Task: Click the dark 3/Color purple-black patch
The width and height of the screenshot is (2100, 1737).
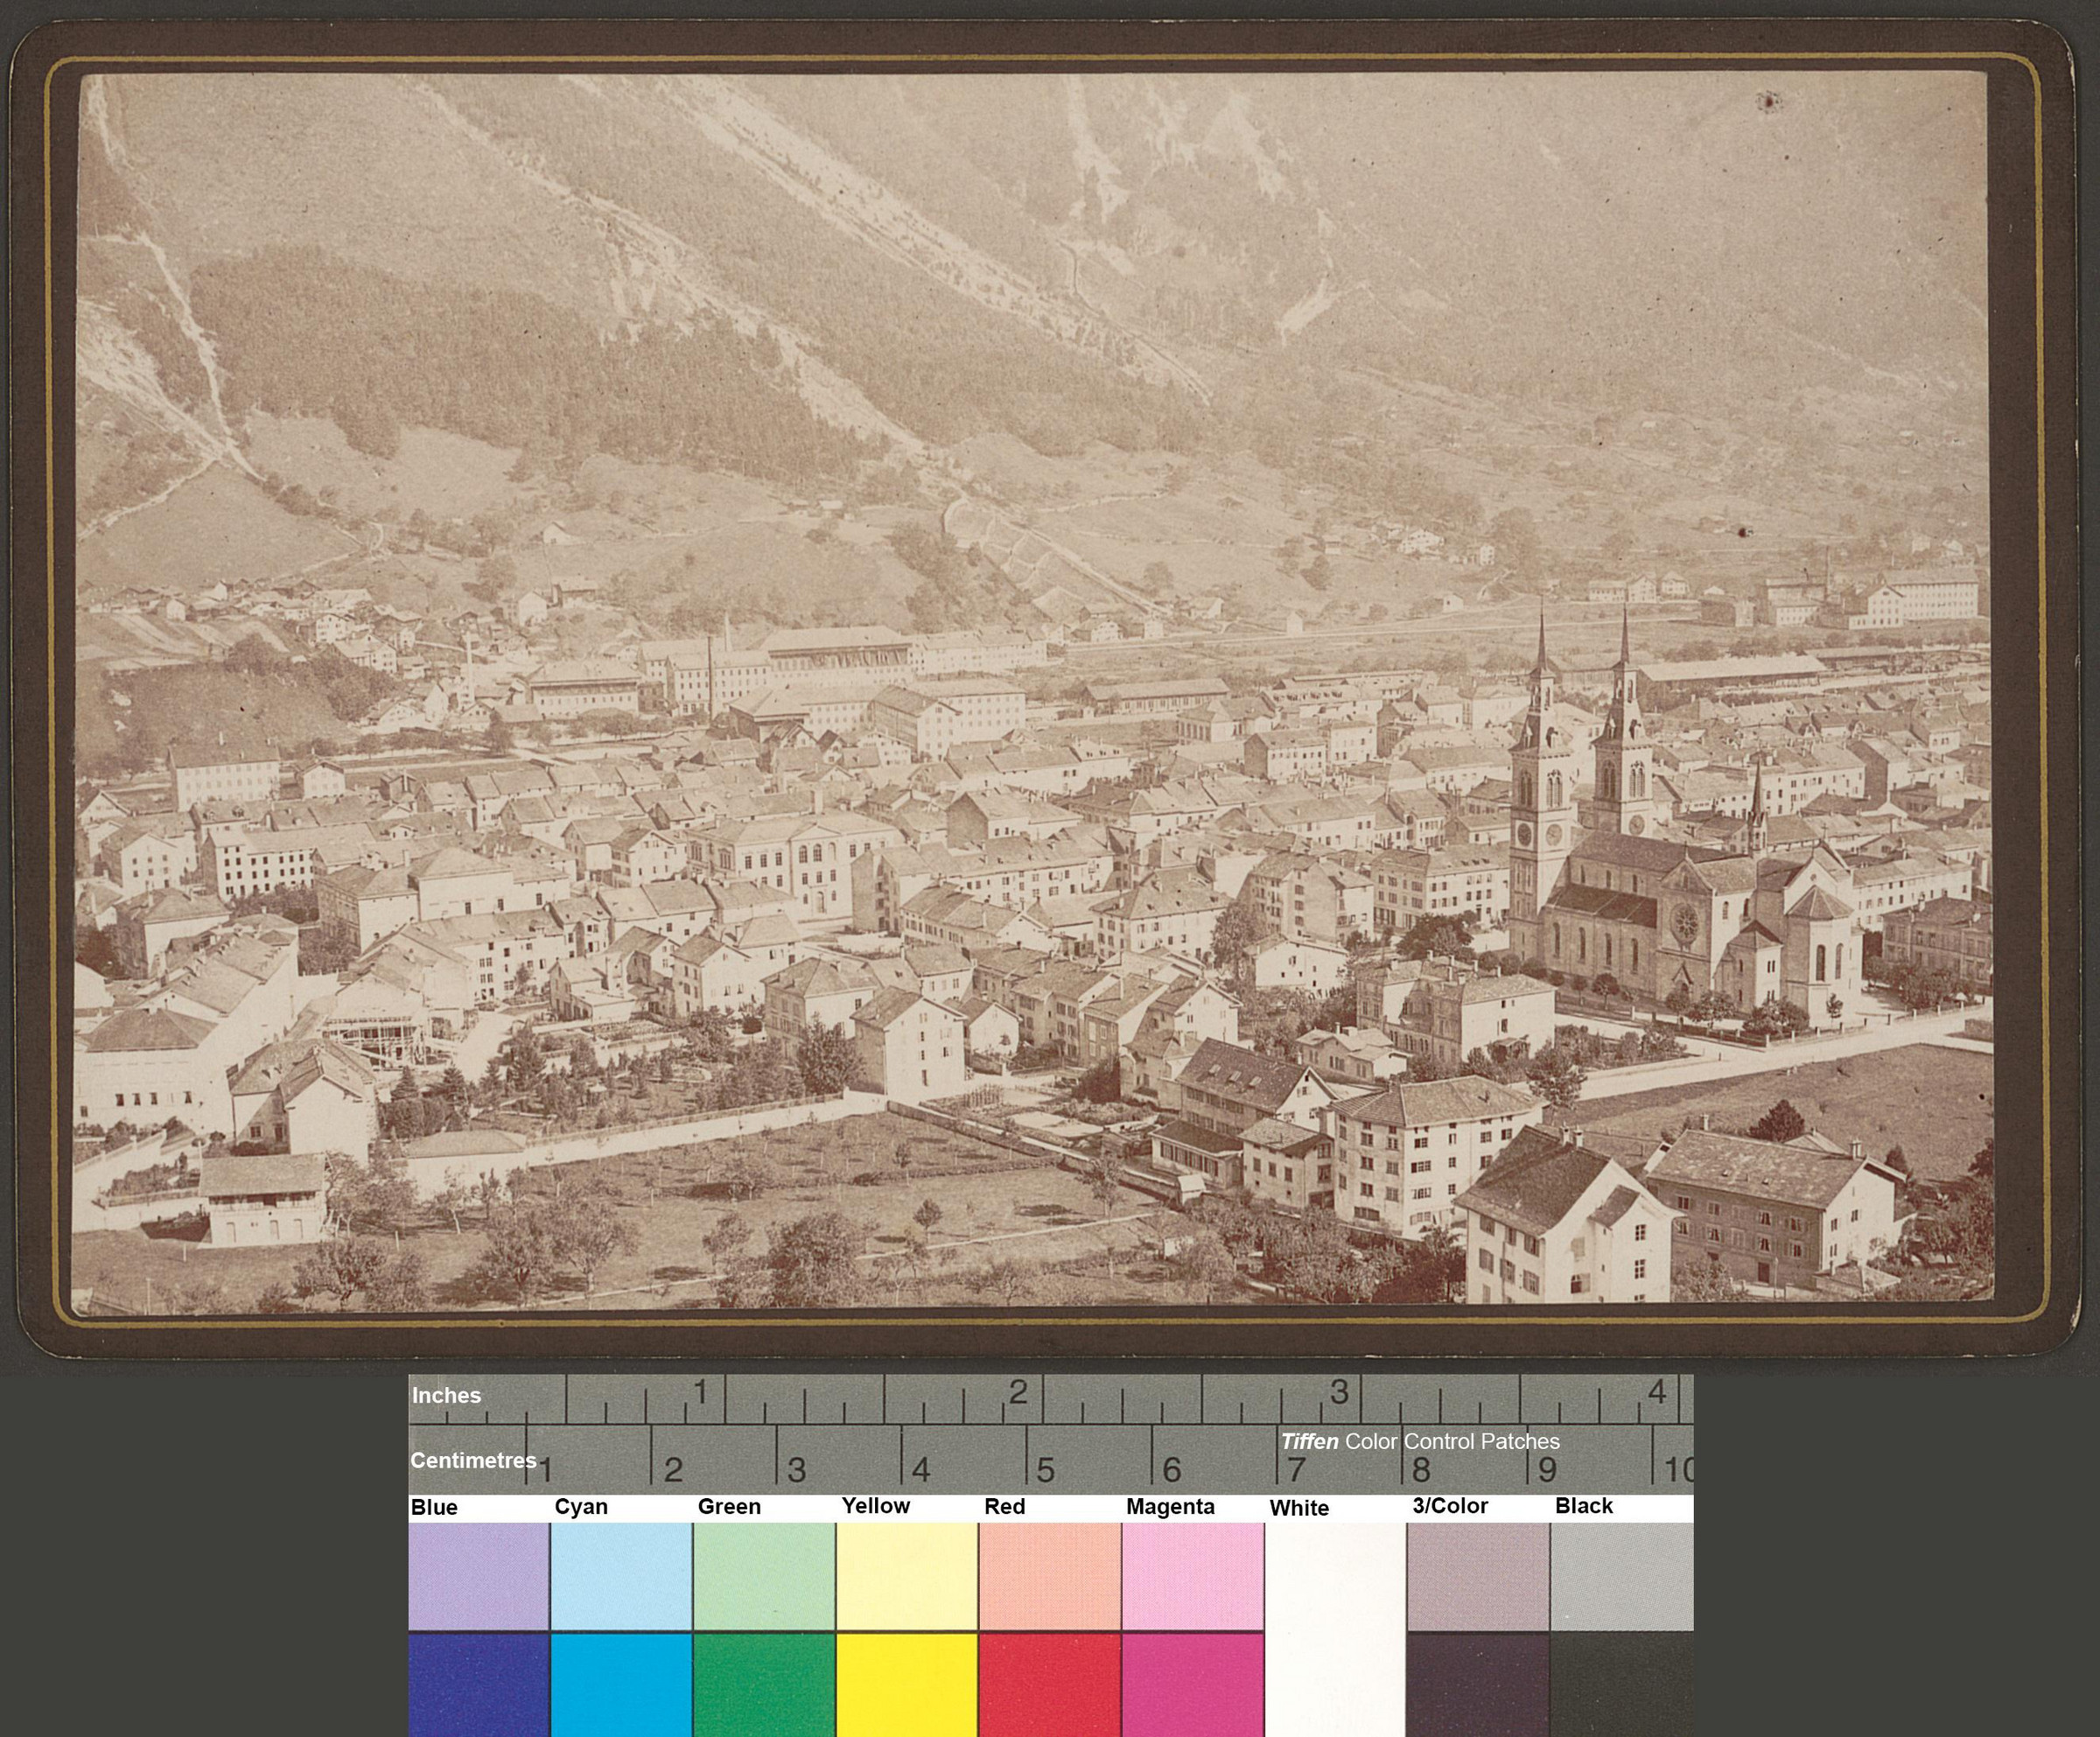Action: point(1478,1685)
